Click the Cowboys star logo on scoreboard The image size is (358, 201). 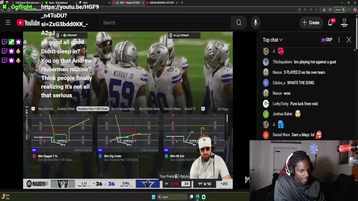[148, 184]
